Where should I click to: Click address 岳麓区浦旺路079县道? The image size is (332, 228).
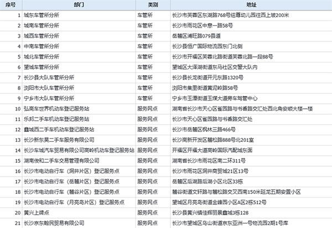pyautogui.click(x=196, y=36)
